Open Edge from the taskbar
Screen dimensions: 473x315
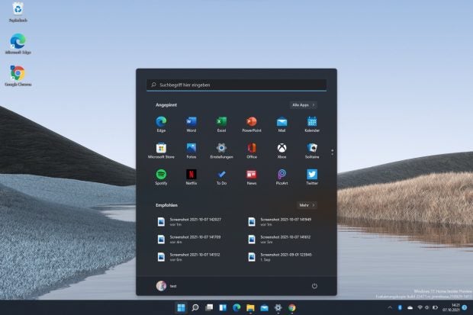tap(236, 307)
